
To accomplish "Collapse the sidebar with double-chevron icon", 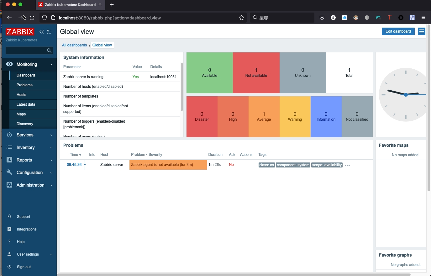I will click(42, 32).
